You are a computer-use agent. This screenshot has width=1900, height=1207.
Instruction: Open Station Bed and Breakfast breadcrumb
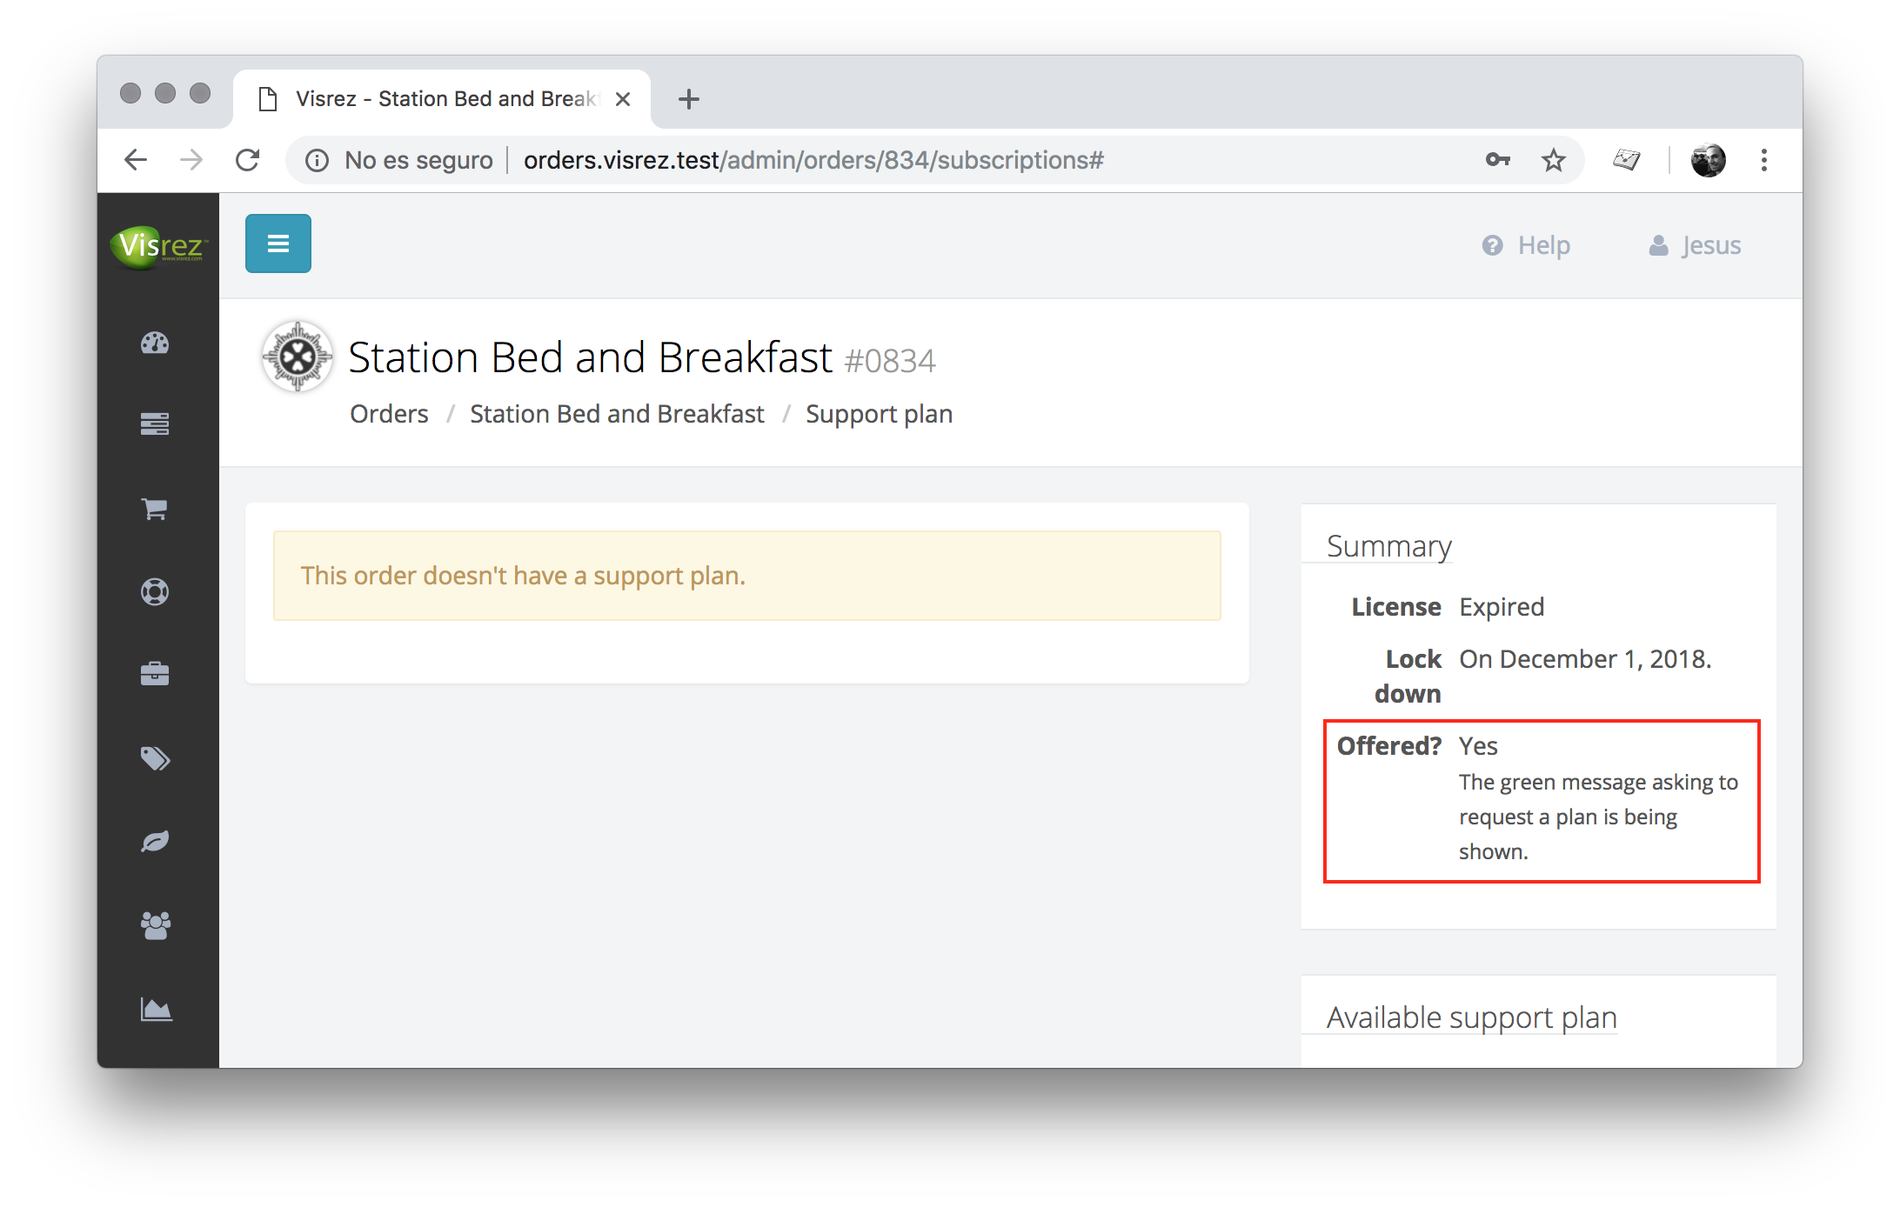click(x=617, y=414)
